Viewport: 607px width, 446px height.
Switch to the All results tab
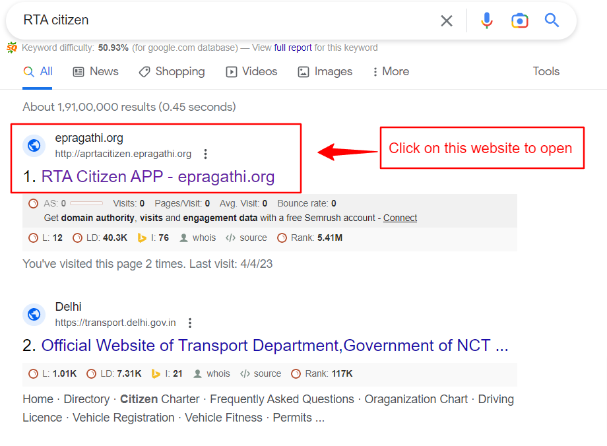(x=38, y=72)
